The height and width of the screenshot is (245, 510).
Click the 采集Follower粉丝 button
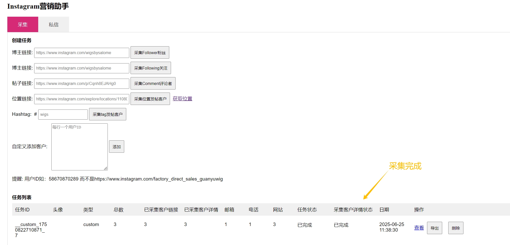pos(150,53)
